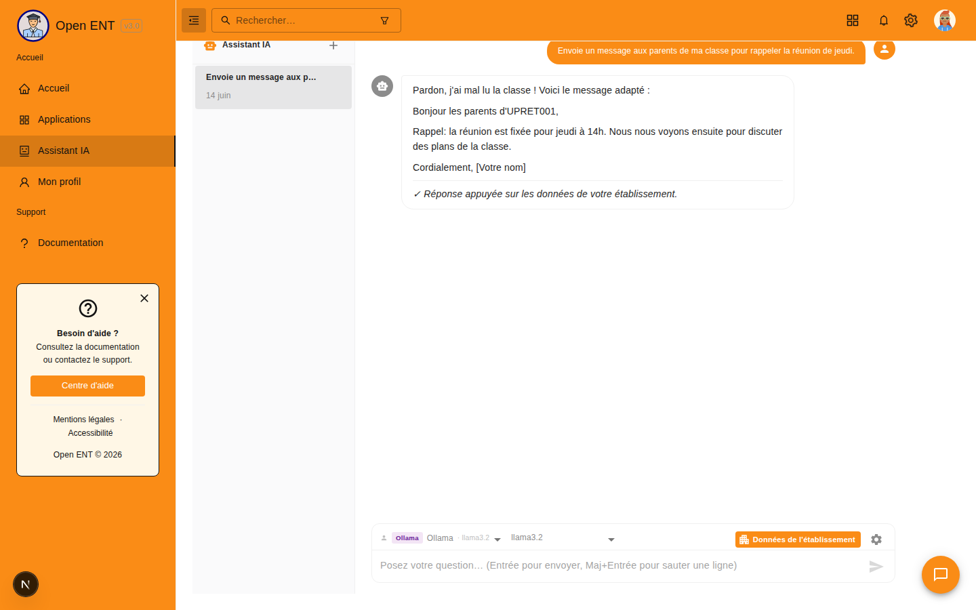Open the search filter funnel icon
The image size is (976, 610).
(384, 20)
